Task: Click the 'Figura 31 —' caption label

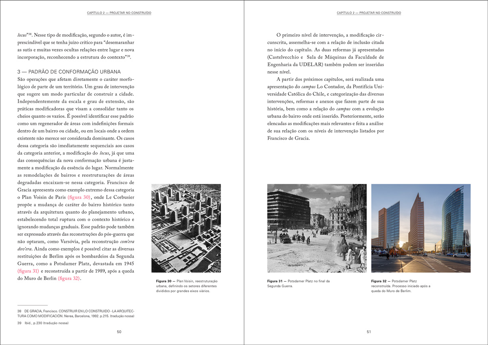Action: click(x=277, y=281)
